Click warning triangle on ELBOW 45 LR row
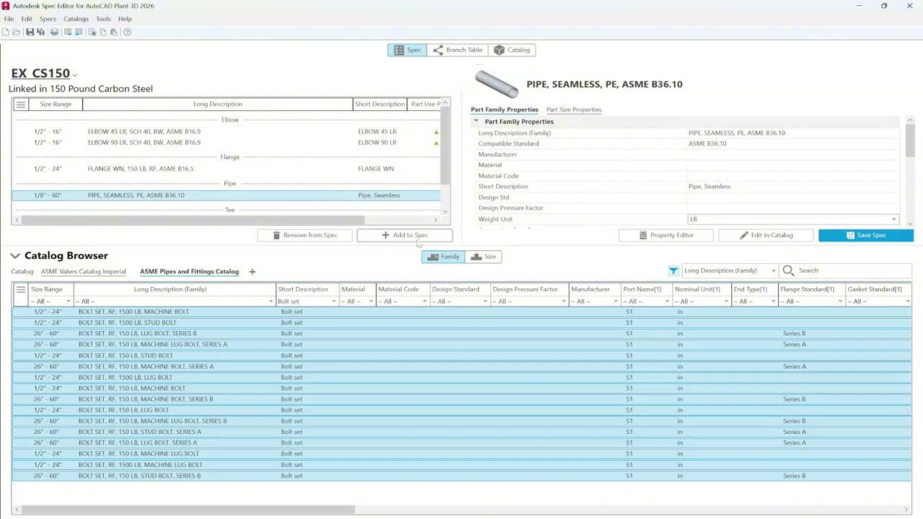Viewport: 923px width, 519px height. 436,132
